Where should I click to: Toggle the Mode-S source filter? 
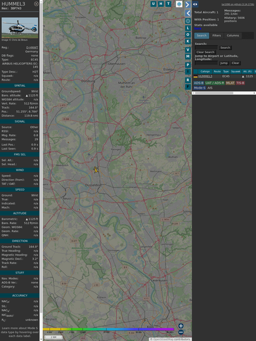(x=199, y=88)
